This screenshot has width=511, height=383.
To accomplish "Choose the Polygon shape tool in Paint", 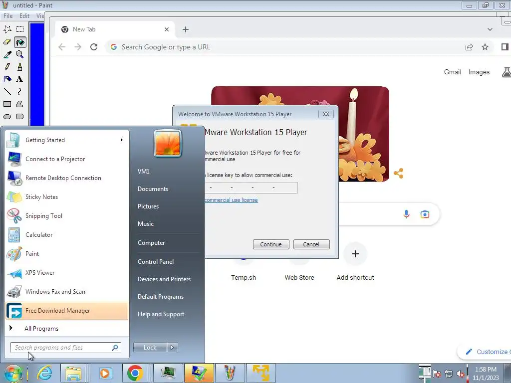I will 19,104.
